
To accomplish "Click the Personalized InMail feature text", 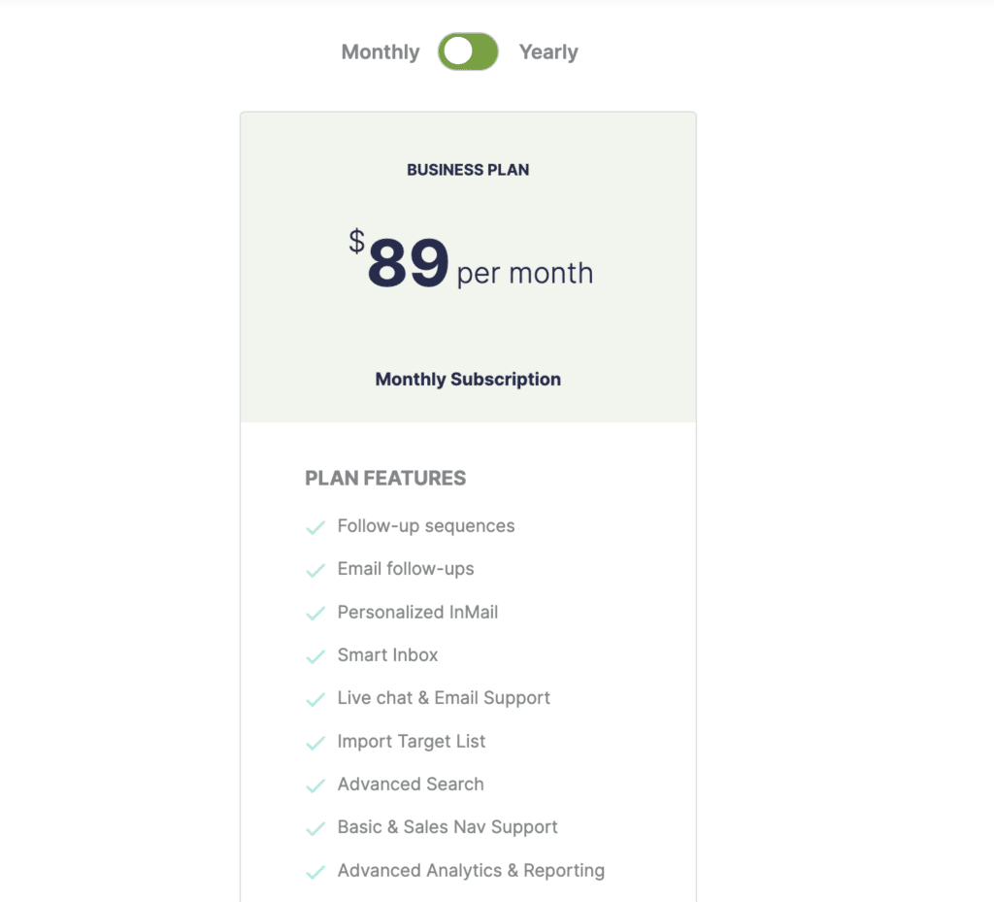I will (x=417, y=613).
